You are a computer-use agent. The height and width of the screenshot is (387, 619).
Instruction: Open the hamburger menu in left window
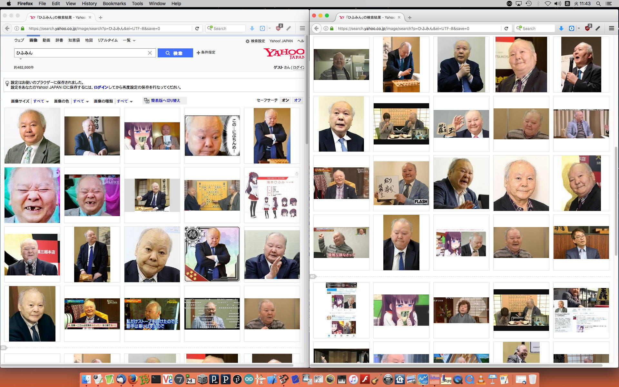pos(302,28)
